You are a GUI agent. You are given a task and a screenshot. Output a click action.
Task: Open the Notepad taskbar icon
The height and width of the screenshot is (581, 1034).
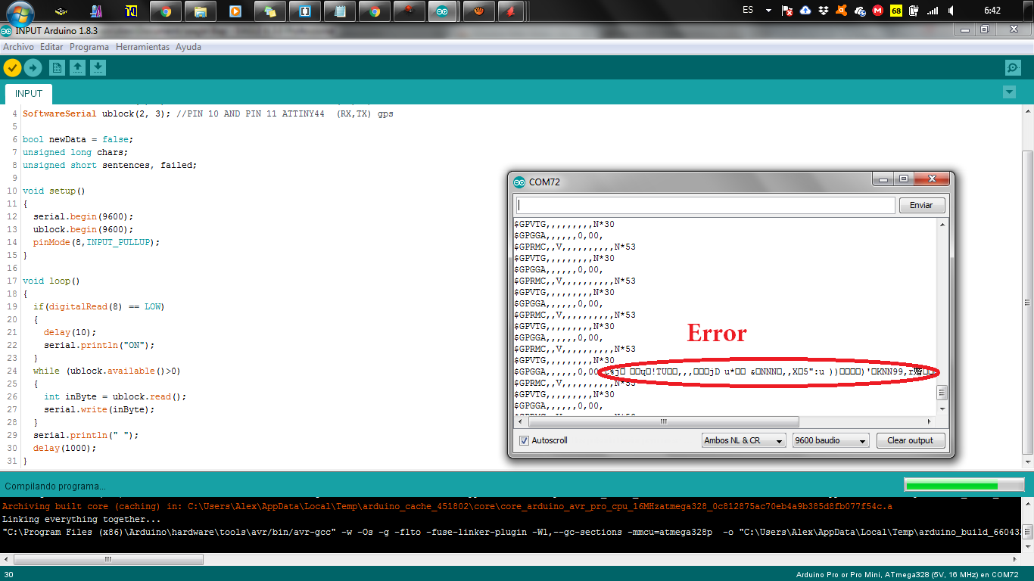pyautogui.click(x=340, y=11)
